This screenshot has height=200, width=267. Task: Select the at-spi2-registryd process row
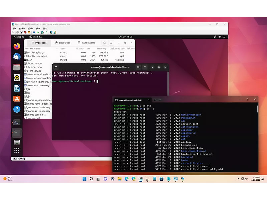(x=79, y=53)
